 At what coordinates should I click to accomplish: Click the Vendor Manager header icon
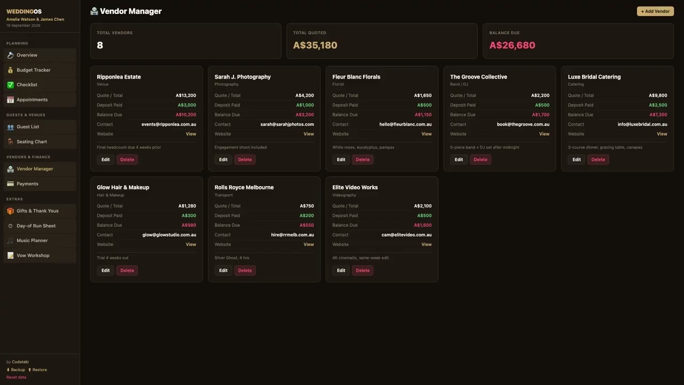click(x=94, y=11)
